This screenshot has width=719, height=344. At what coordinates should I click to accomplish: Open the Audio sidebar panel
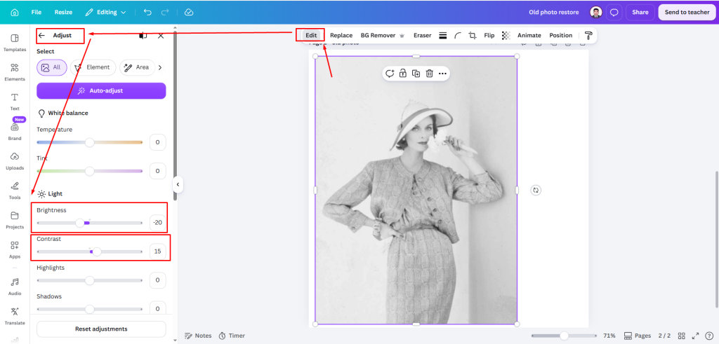coord(15,287)
